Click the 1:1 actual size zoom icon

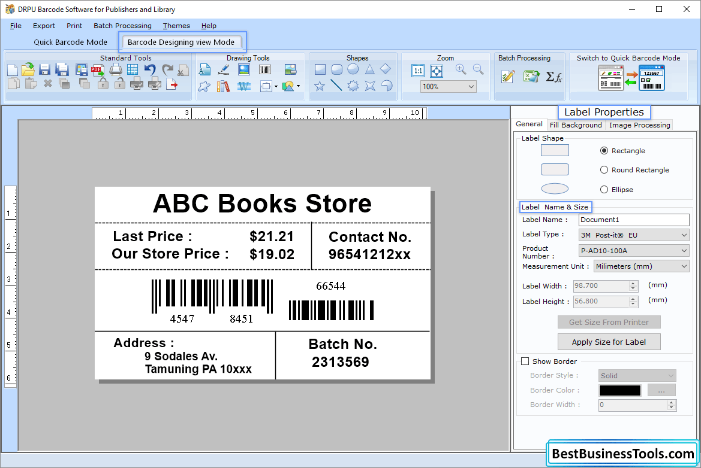tap(418, 71)
